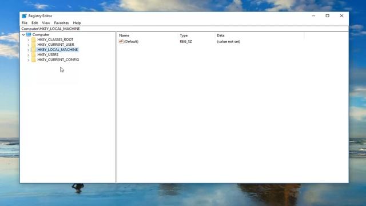Select the Computer root label
Viewport: 366px width, 206px height.
tap(41, 34)
